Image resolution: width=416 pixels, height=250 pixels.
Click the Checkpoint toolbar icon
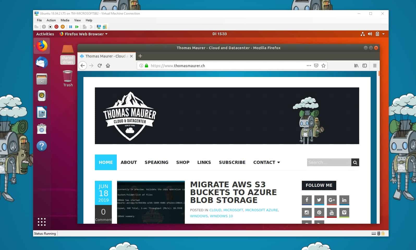coord(84,27)
